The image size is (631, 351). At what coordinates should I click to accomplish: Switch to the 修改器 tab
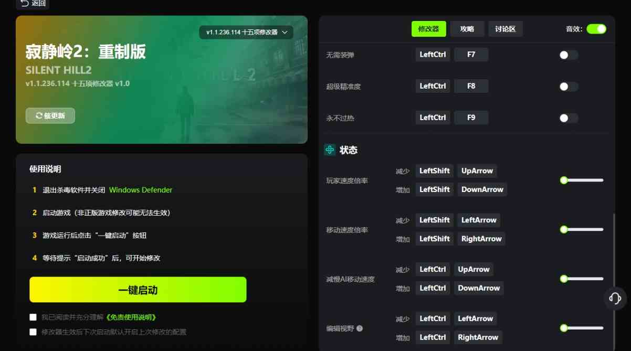428,29
